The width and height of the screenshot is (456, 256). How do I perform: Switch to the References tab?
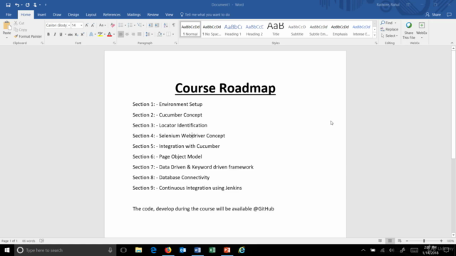(x=112, y=14)
